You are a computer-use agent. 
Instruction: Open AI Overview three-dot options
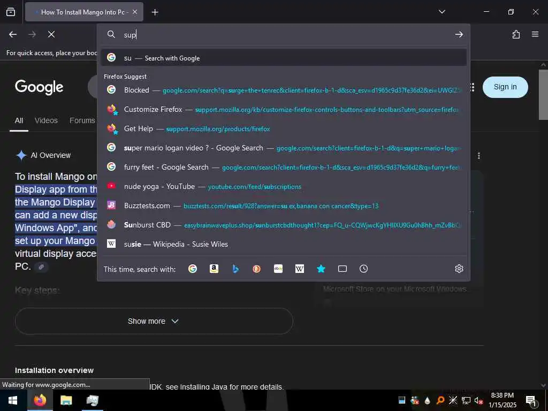(x=479, y=156)
